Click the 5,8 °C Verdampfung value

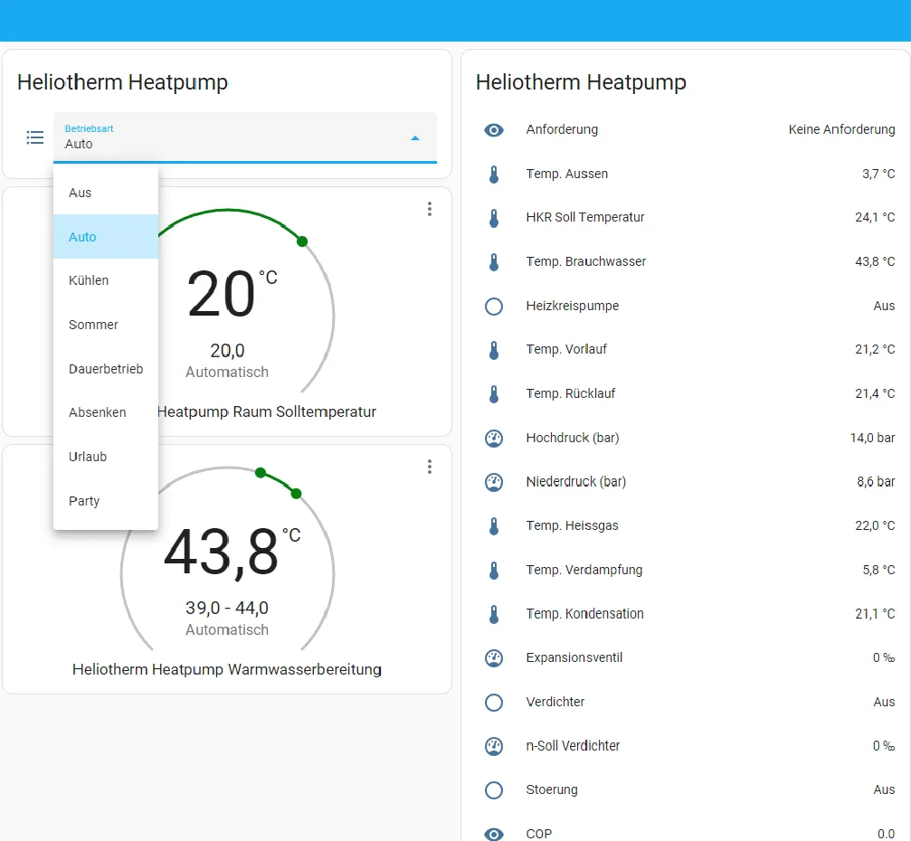878,571
